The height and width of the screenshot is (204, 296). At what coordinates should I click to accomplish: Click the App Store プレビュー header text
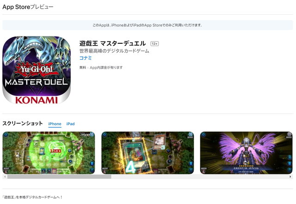pos(28,7)
